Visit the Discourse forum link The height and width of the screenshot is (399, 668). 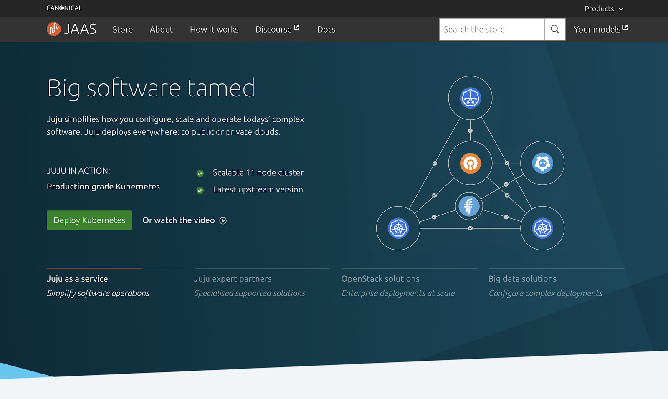[x=278, y=29]
